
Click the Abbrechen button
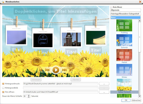tap(136, 100)
